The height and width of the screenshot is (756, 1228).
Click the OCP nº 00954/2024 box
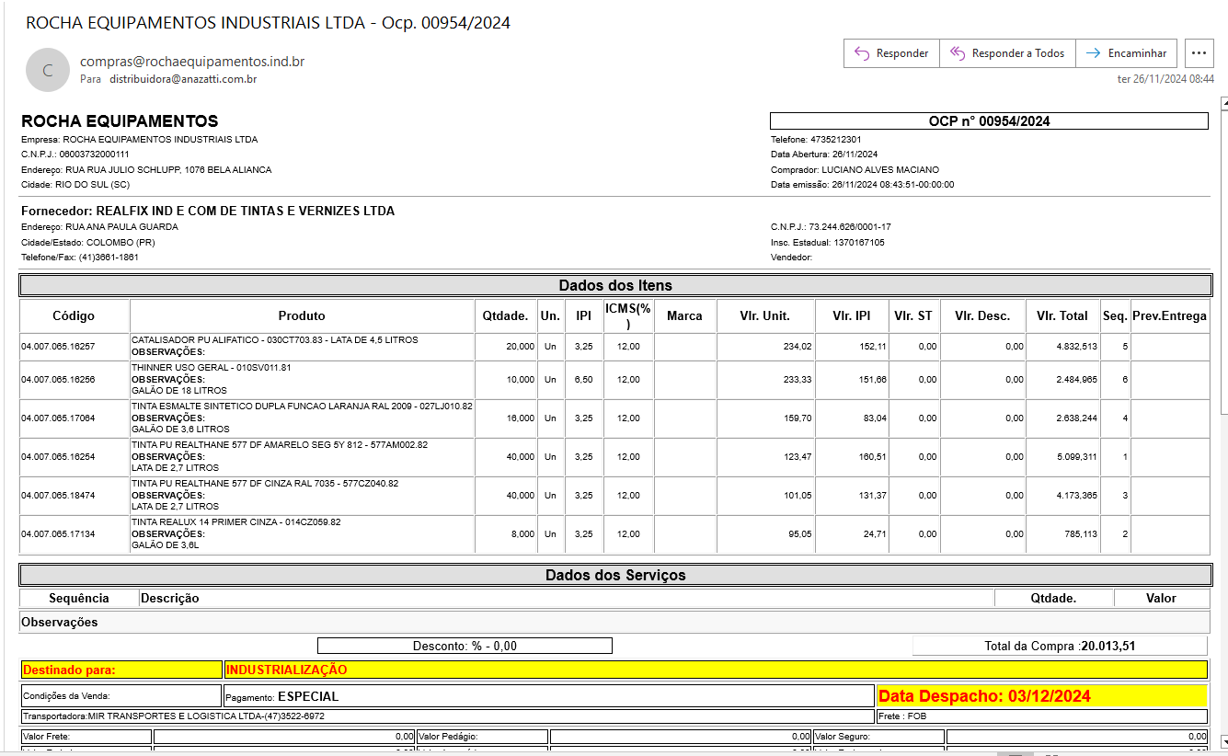point(988,120)
